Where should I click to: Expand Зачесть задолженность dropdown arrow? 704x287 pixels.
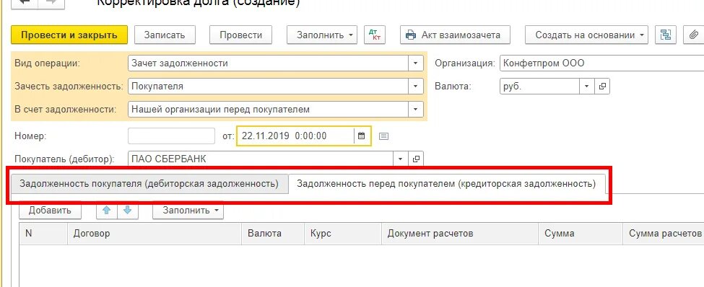pyautogui.click(x=415, y=86)
